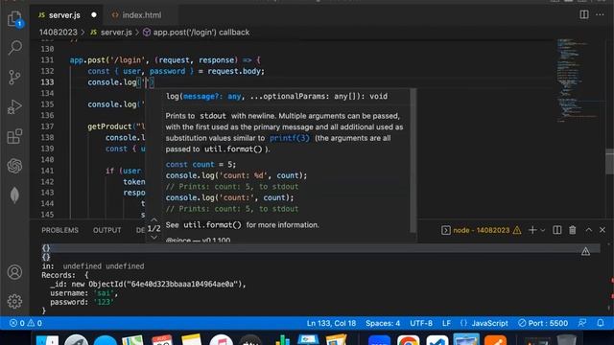
Task: Open the Extensions view icon
Action: [x=15, y=136]
